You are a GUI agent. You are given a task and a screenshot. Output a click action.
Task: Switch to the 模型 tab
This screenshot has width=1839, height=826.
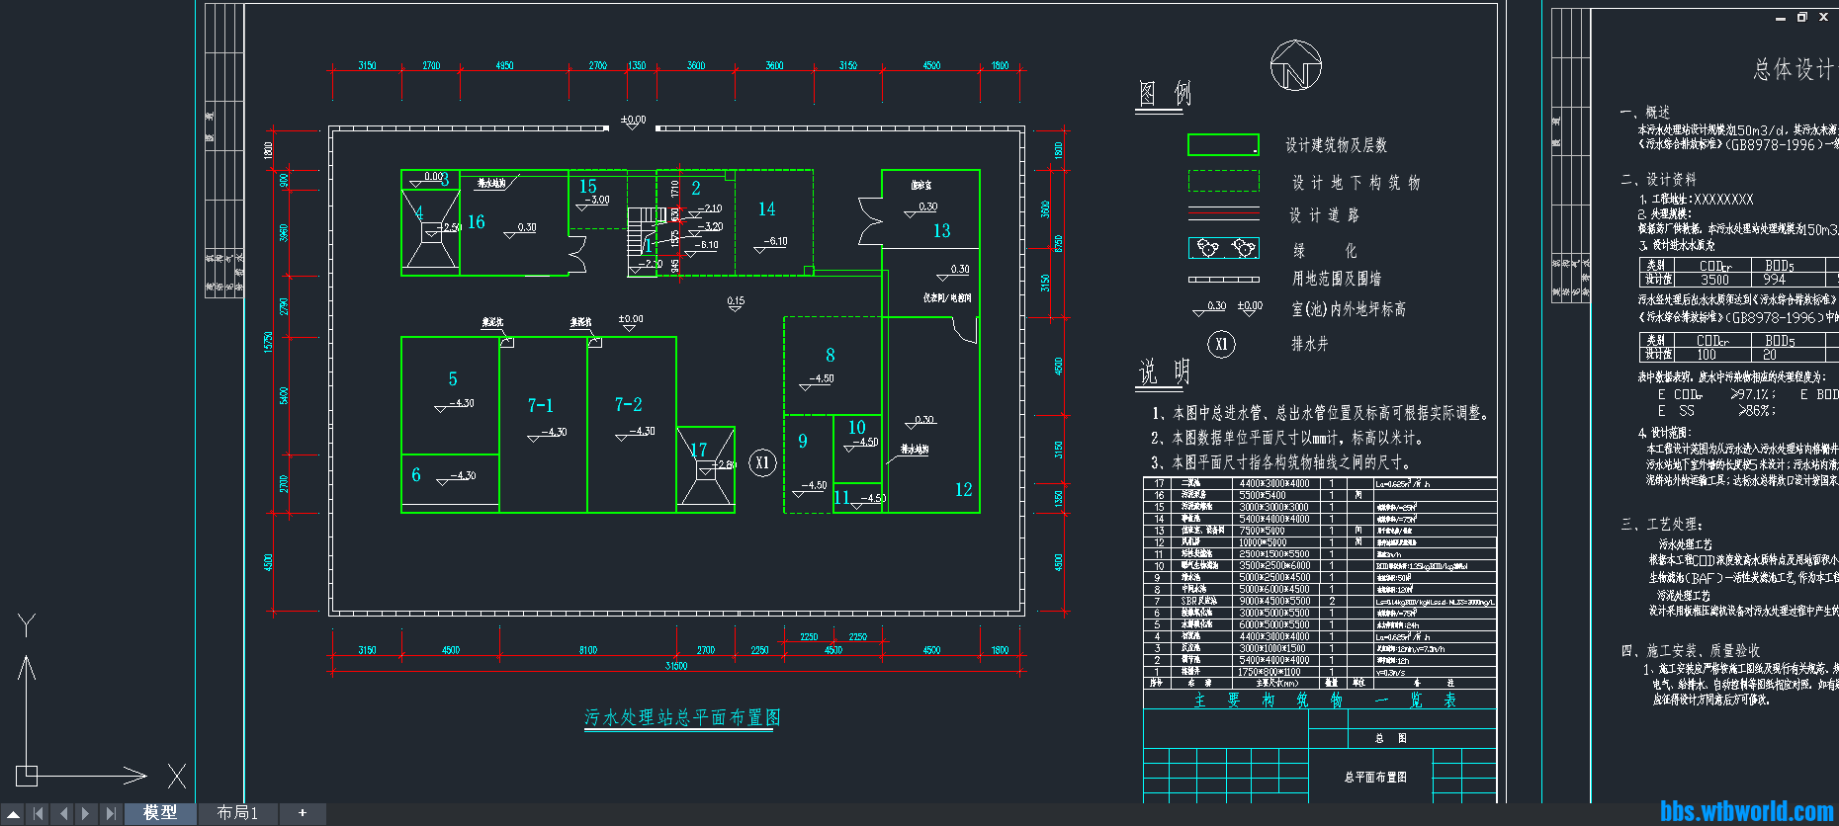coord(159,813)
